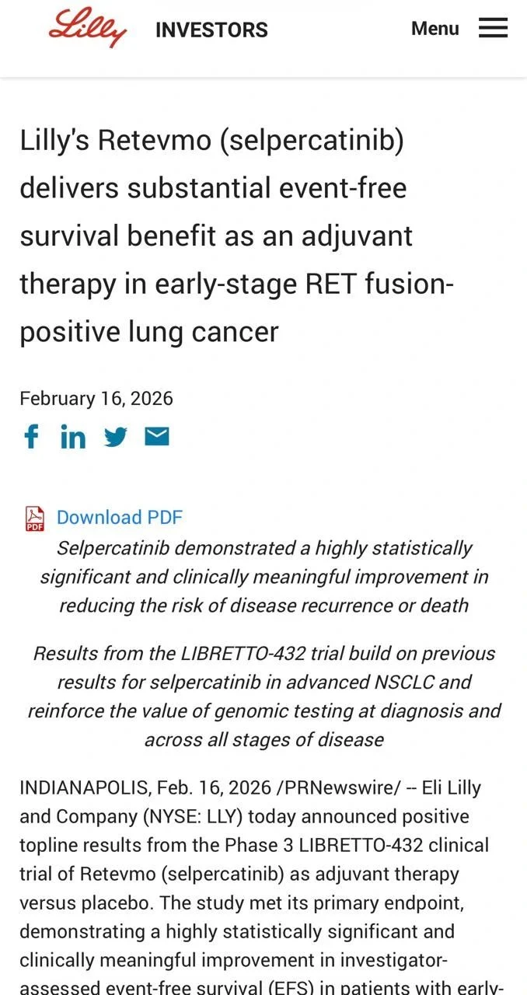527x995 pixels.
Task: Click "Eli Lilly" in the body paragraph
Action: [x=448, y=787]
